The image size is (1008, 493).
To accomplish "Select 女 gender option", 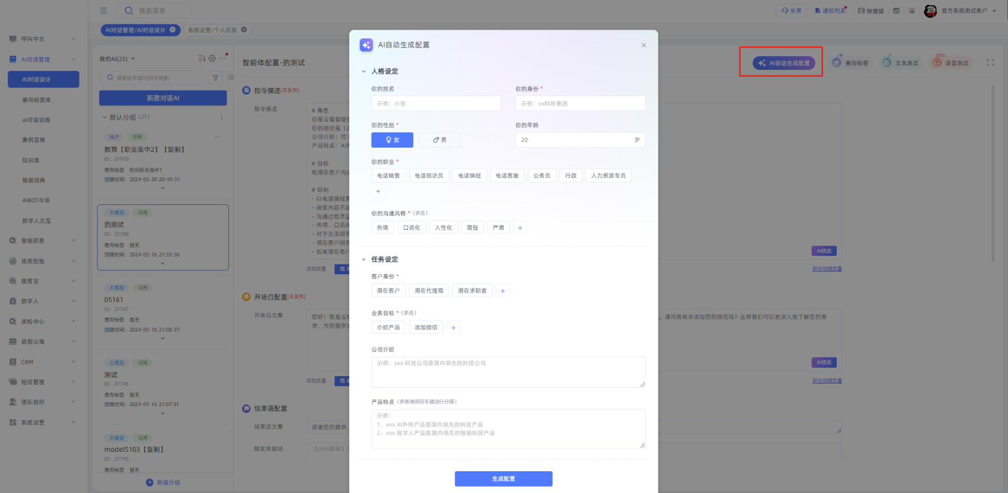I will [x=392, y=140].
